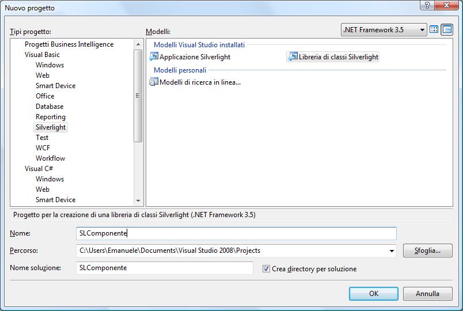Browse with the Sfoglia... button
Screen dimensions: 463x311
pyautogui.click(x=427, y=251)
